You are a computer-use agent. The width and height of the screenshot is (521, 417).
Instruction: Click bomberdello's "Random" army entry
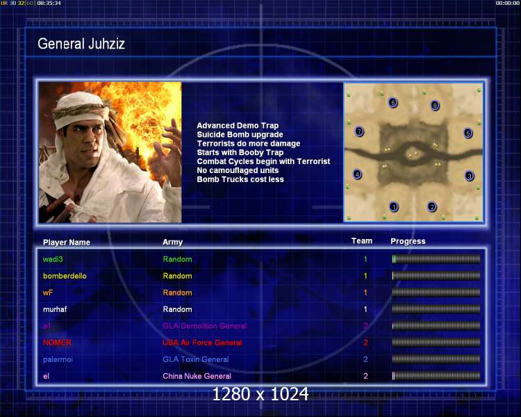click(x=177, y=276)
